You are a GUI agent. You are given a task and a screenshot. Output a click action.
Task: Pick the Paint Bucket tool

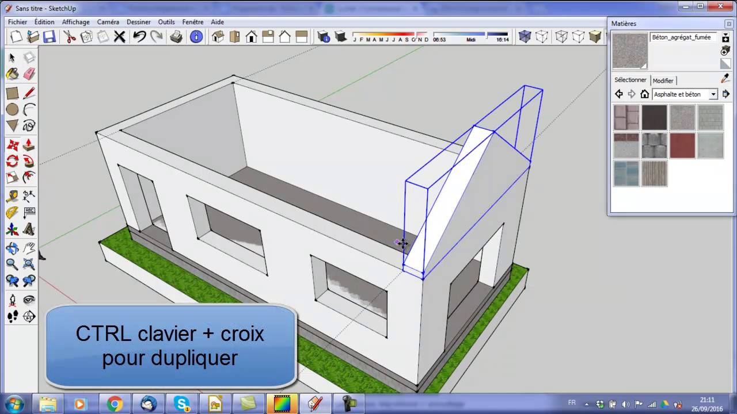[12, 74]
